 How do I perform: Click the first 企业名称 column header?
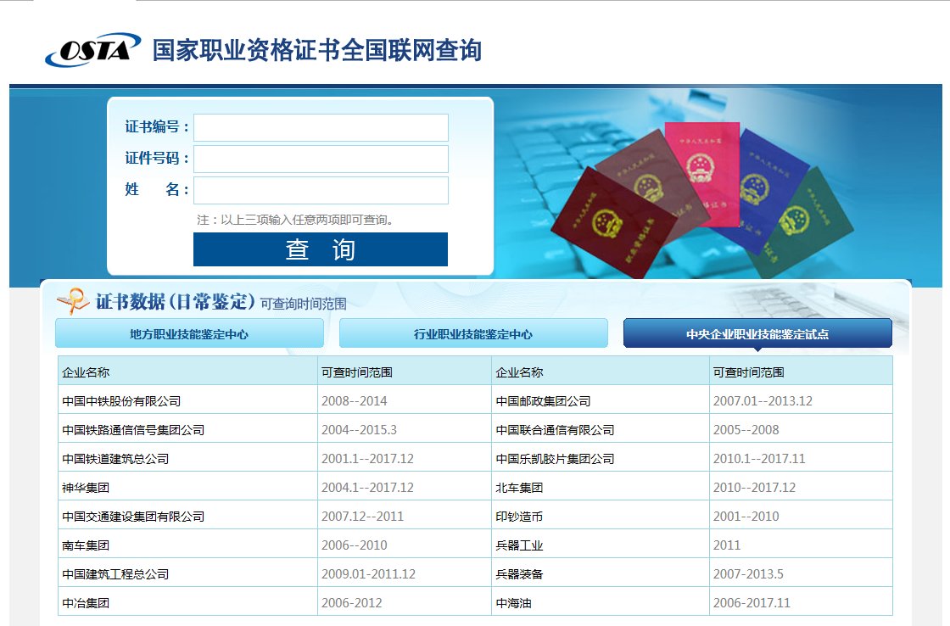click(x=86, y=372)
